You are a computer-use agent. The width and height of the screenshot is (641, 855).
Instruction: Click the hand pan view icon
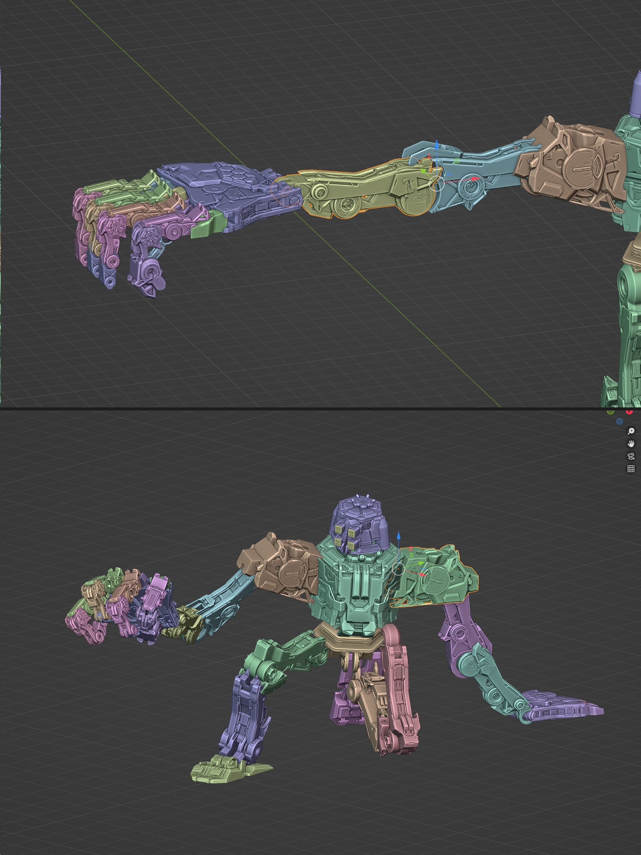coord(631,444)
